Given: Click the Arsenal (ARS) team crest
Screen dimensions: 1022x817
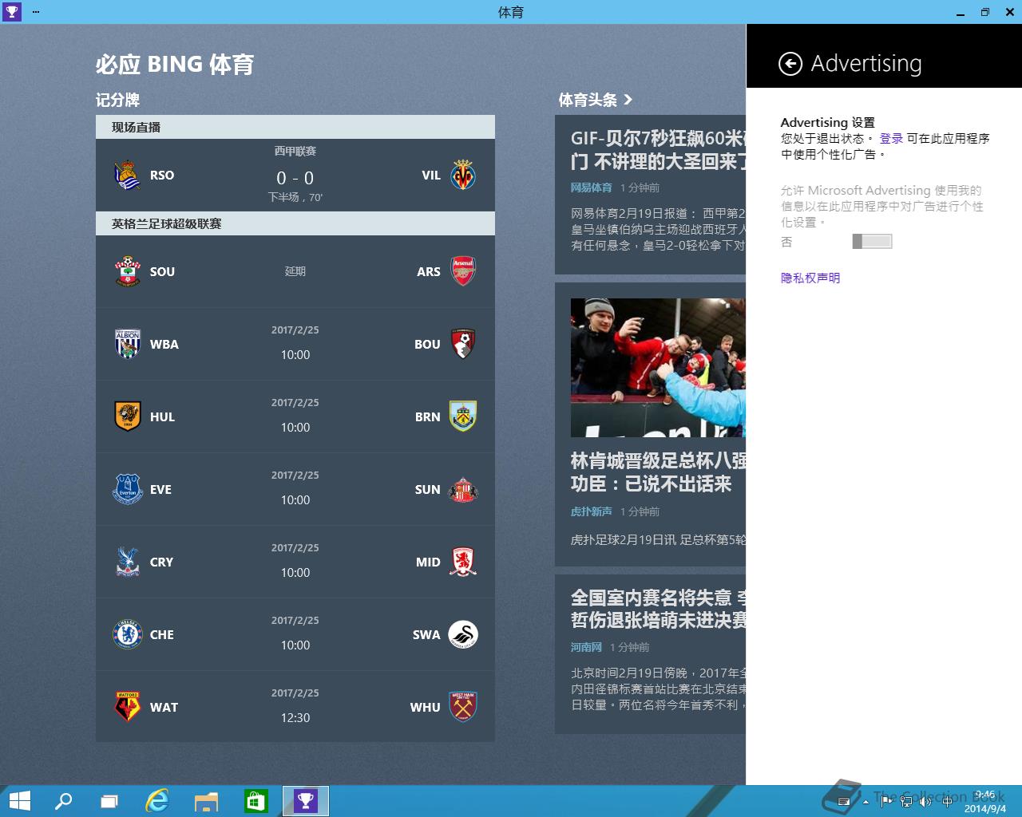Looking at the screenshot, I should (463, 271).
